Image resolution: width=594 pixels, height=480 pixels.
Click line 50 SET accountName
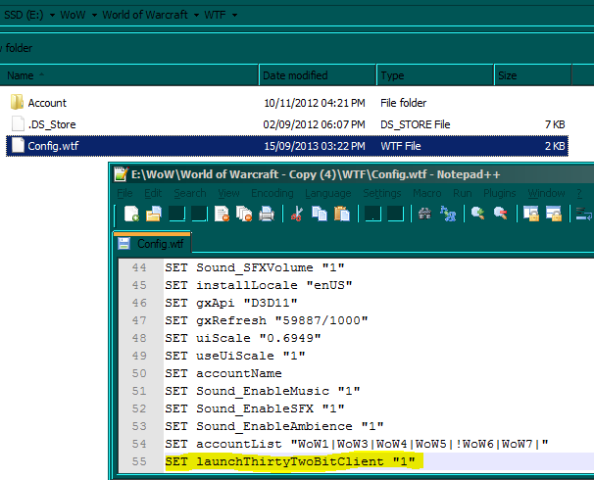(x=223, y=373)
